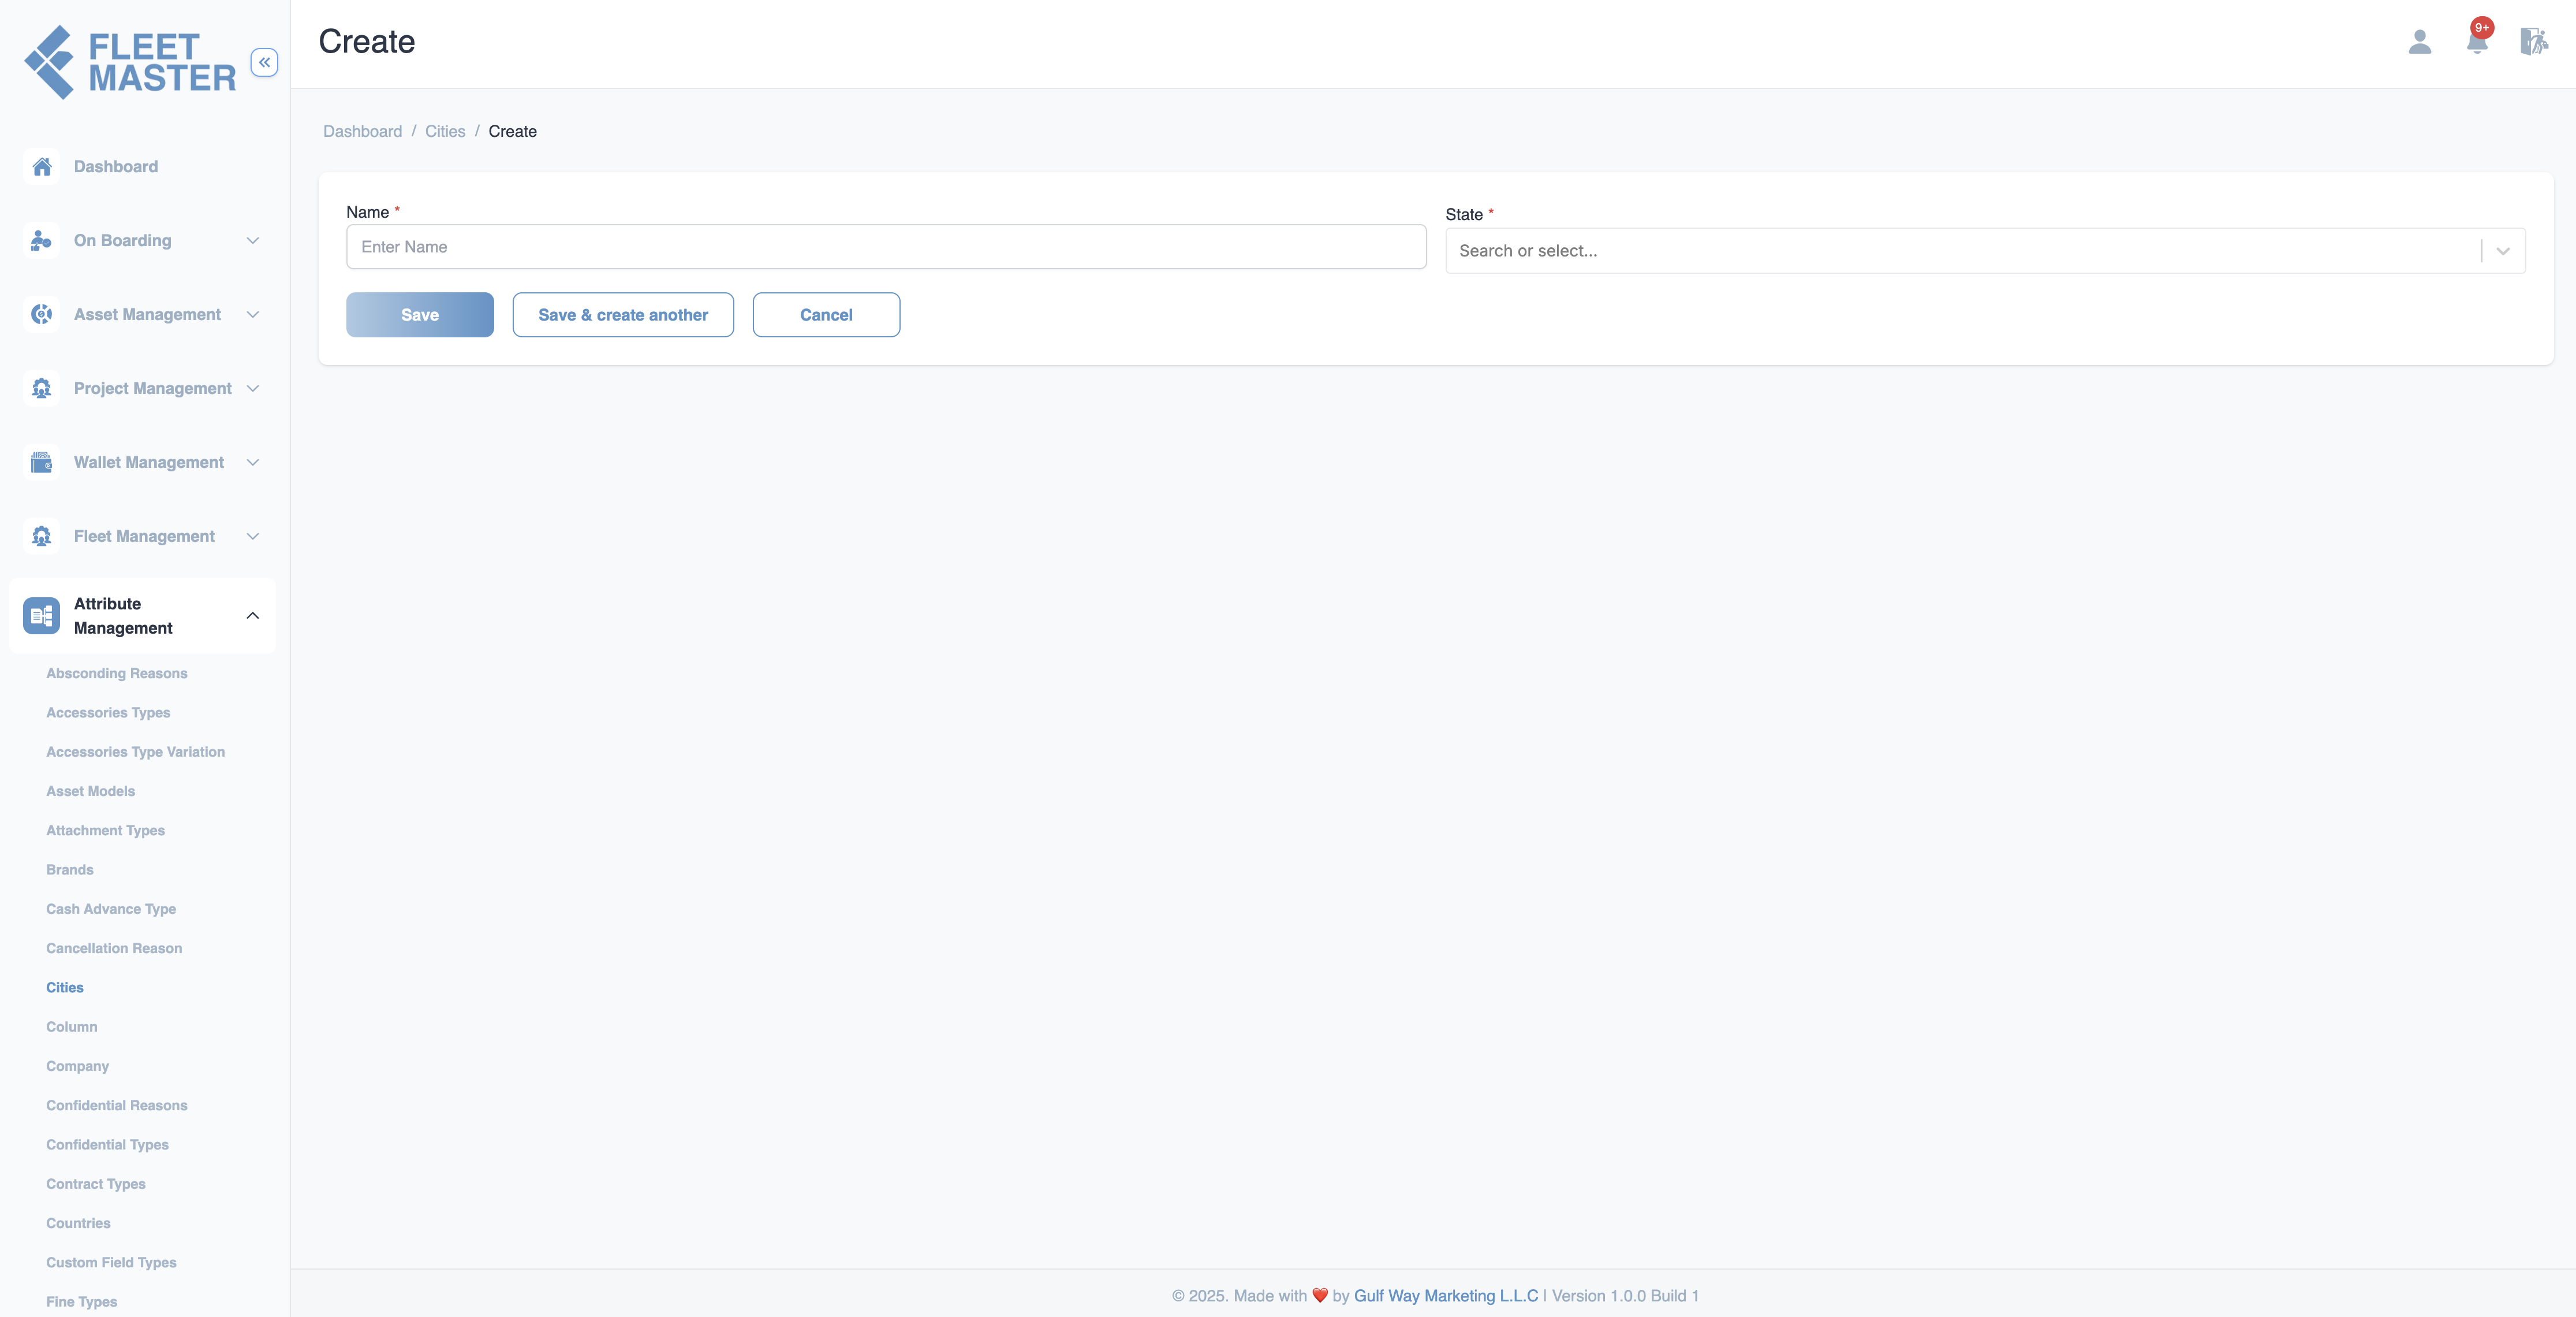Click the Project Management sidebar icon
Screen dimensions: 2576x1317
click(41, 388)
